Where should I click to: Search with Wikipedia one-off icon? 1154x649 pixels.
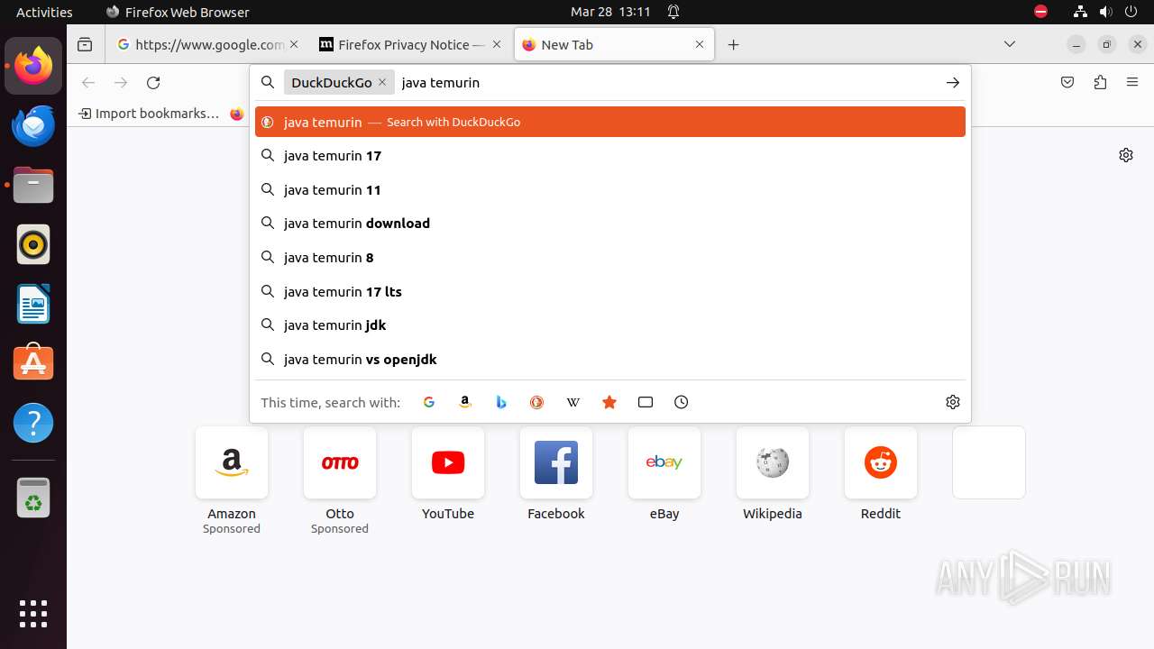573,402
